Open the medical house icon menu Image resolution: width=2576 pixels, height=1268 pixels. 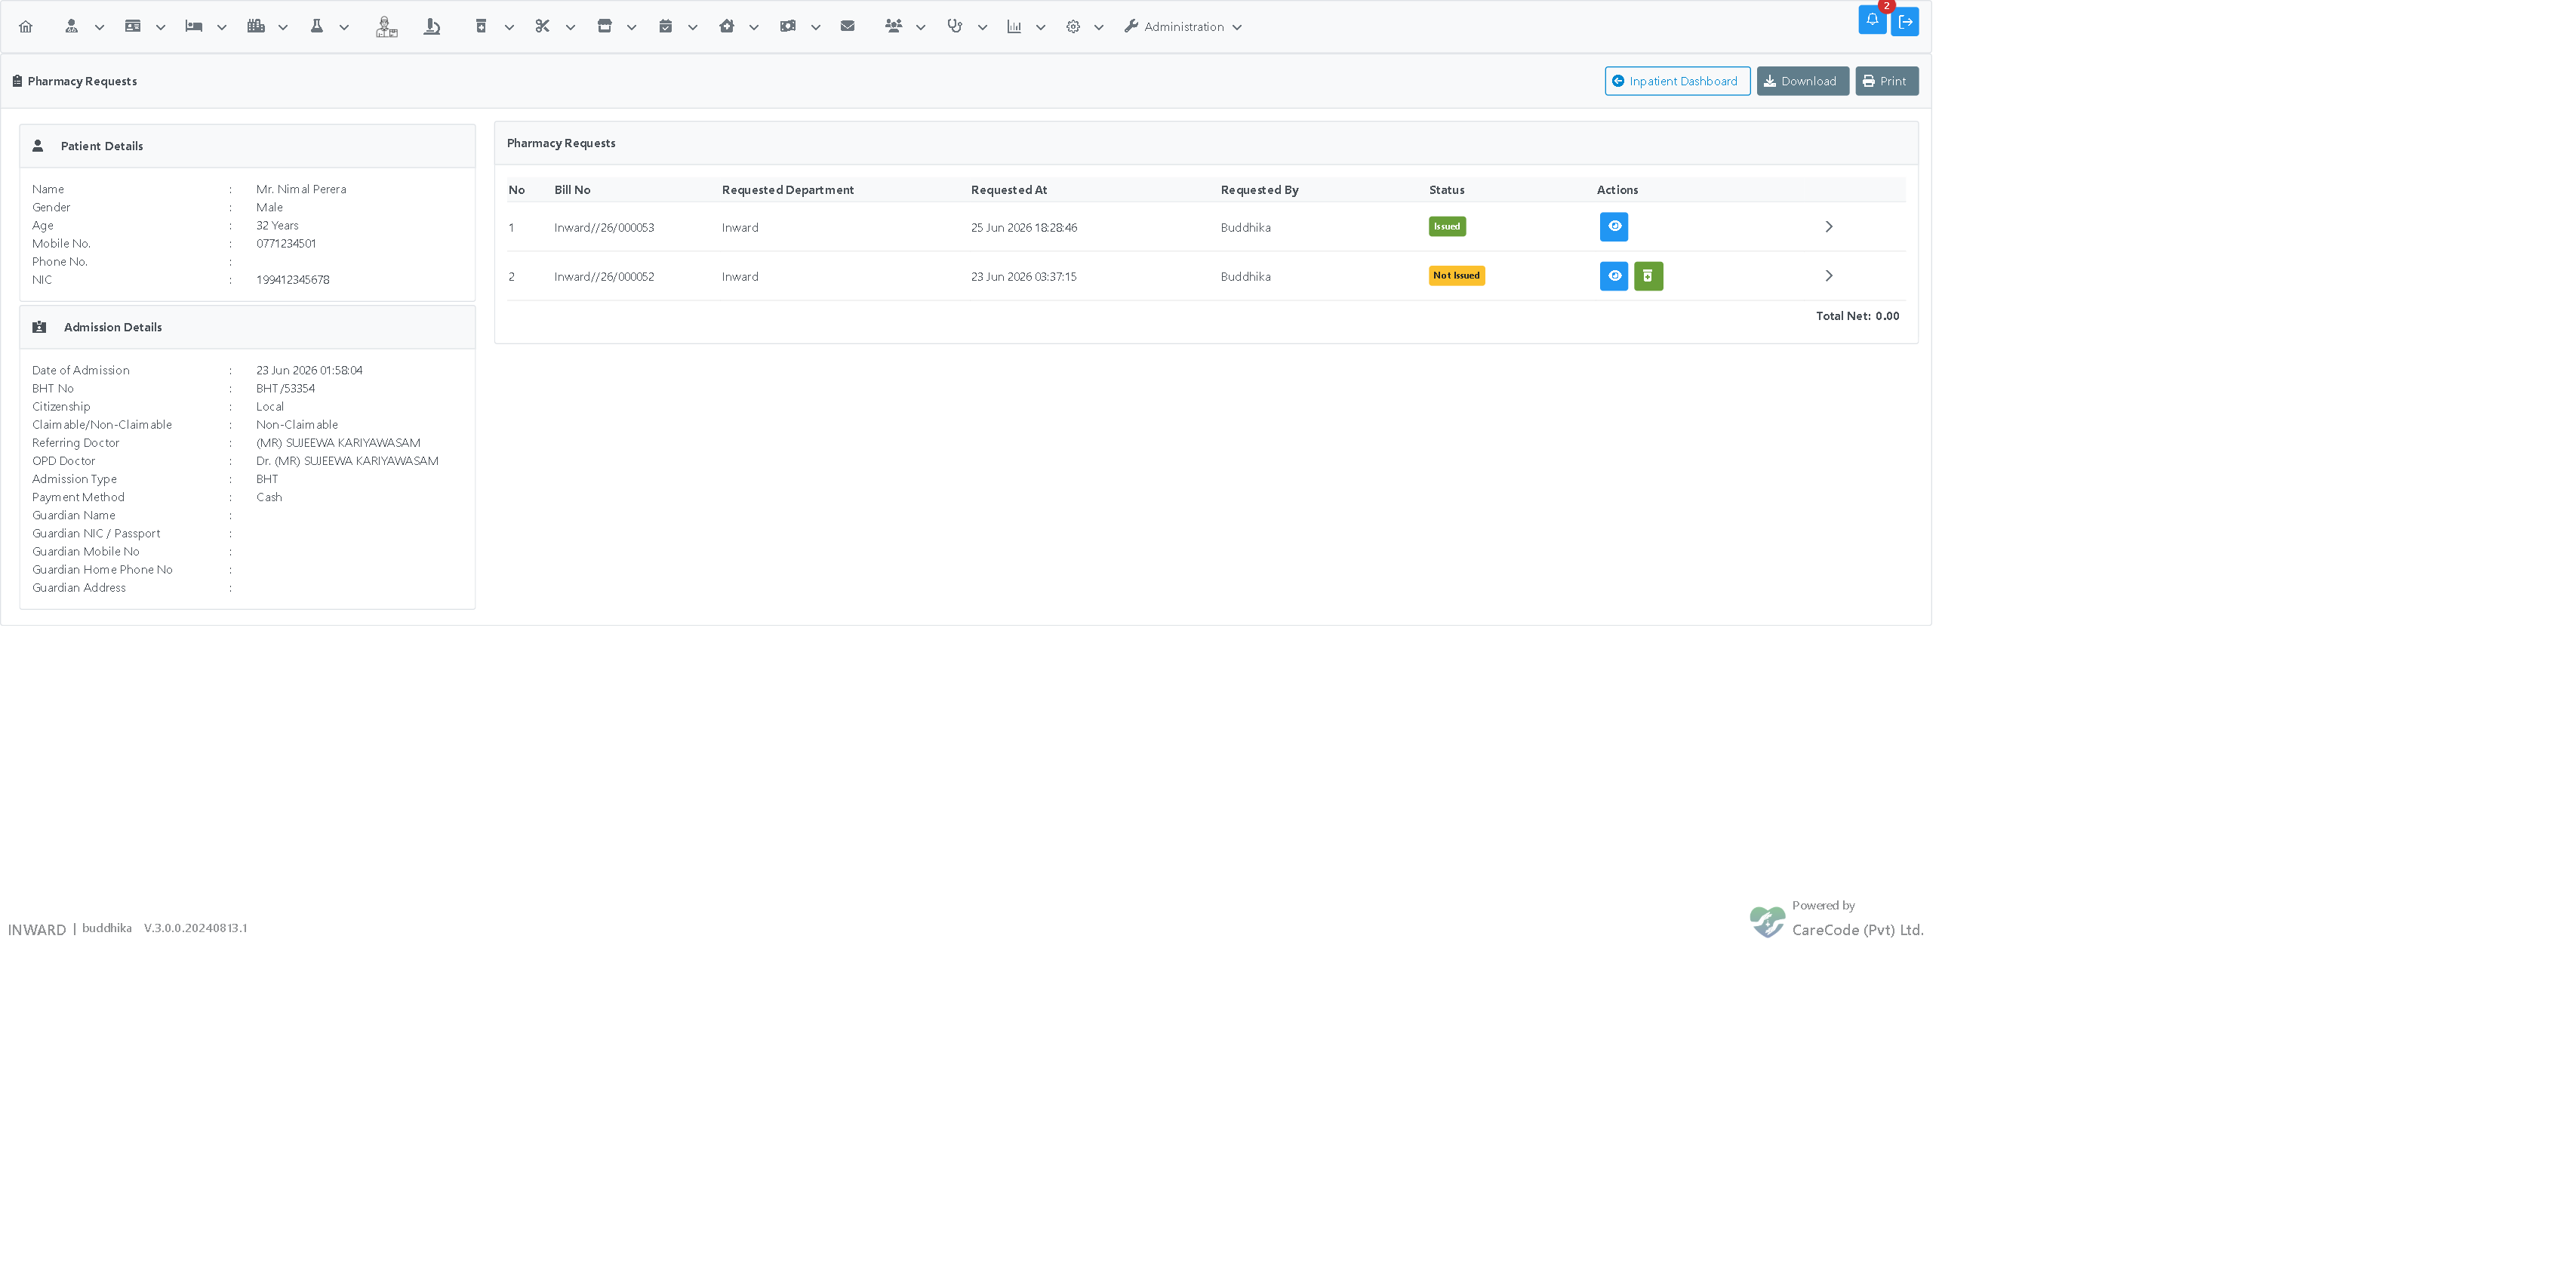click(727, 27)
